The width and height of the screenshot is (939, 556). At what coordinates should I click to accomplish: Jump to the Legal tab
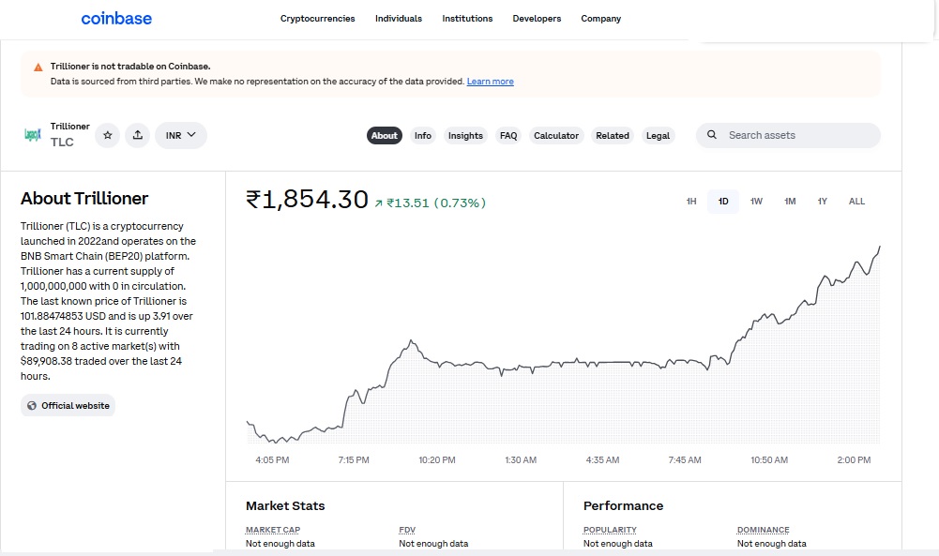(659, 136)
